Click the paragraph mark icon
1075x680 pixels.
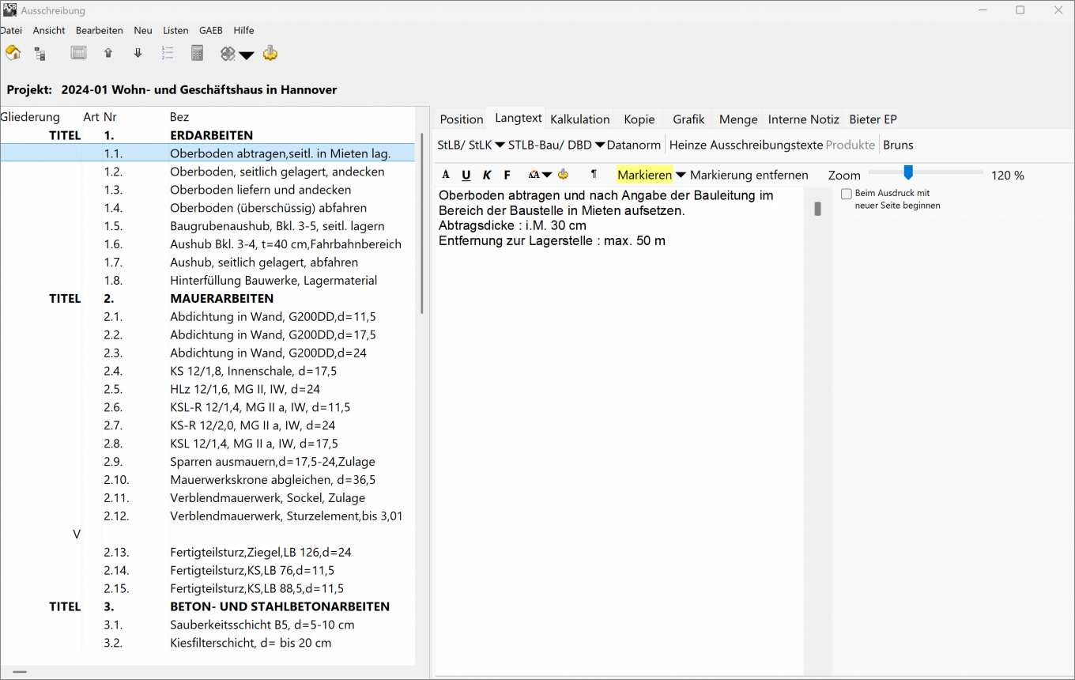(594, 174)
